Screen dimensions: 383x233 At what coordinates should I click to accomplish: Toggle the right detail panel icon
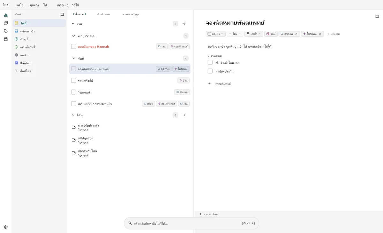tap(377, 16)
